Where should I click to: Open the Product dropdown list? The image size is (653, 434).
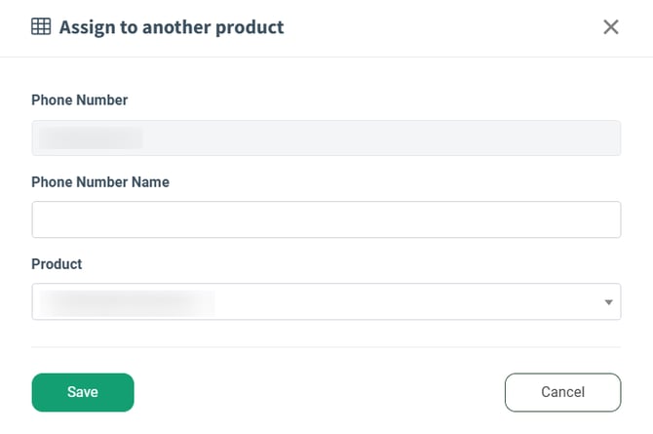point(326,301)
